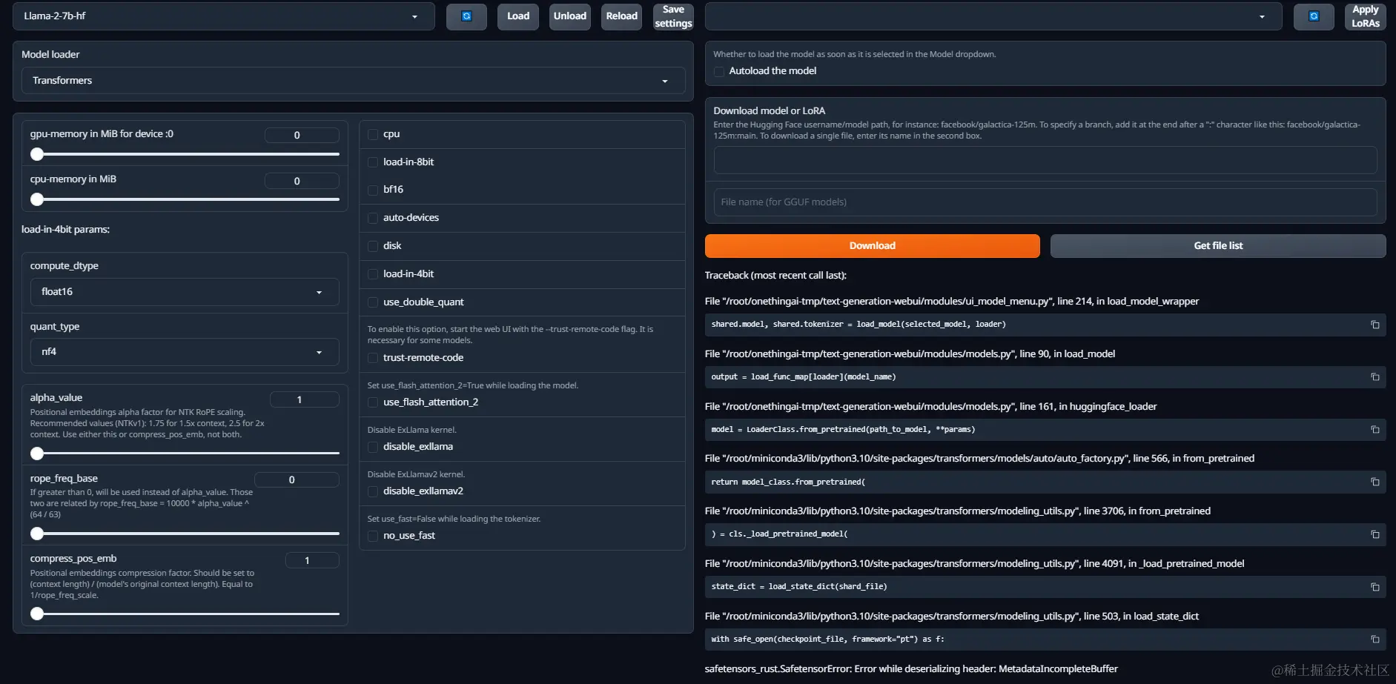Copy the cls._load_pretrained_model code line
This screenshot has height=684, width=1396.
coord(1375,534)
